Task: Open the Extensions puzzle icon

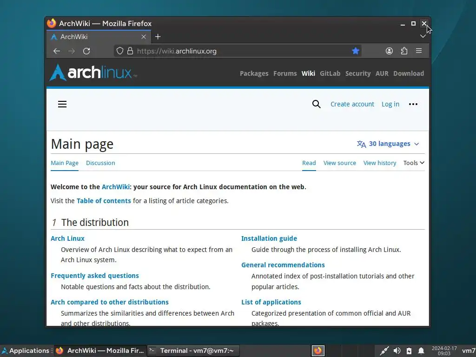Action: (404, 51)
